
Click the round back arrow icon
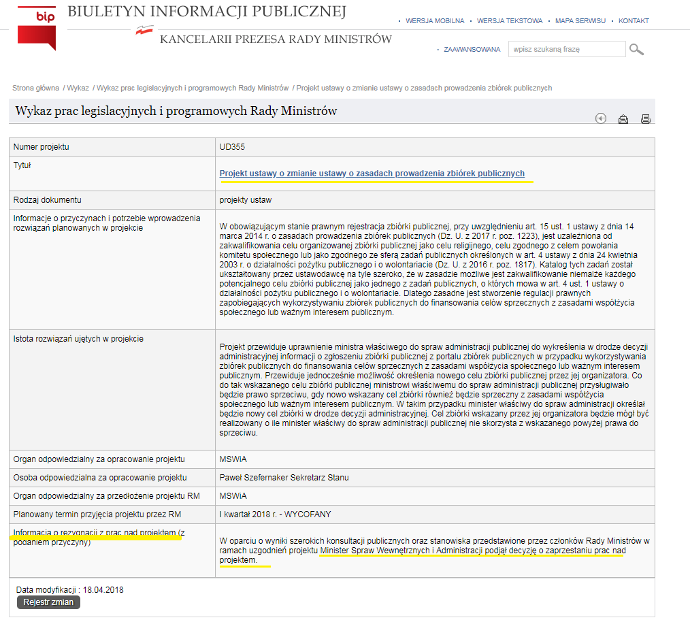[x=601, y=118]
